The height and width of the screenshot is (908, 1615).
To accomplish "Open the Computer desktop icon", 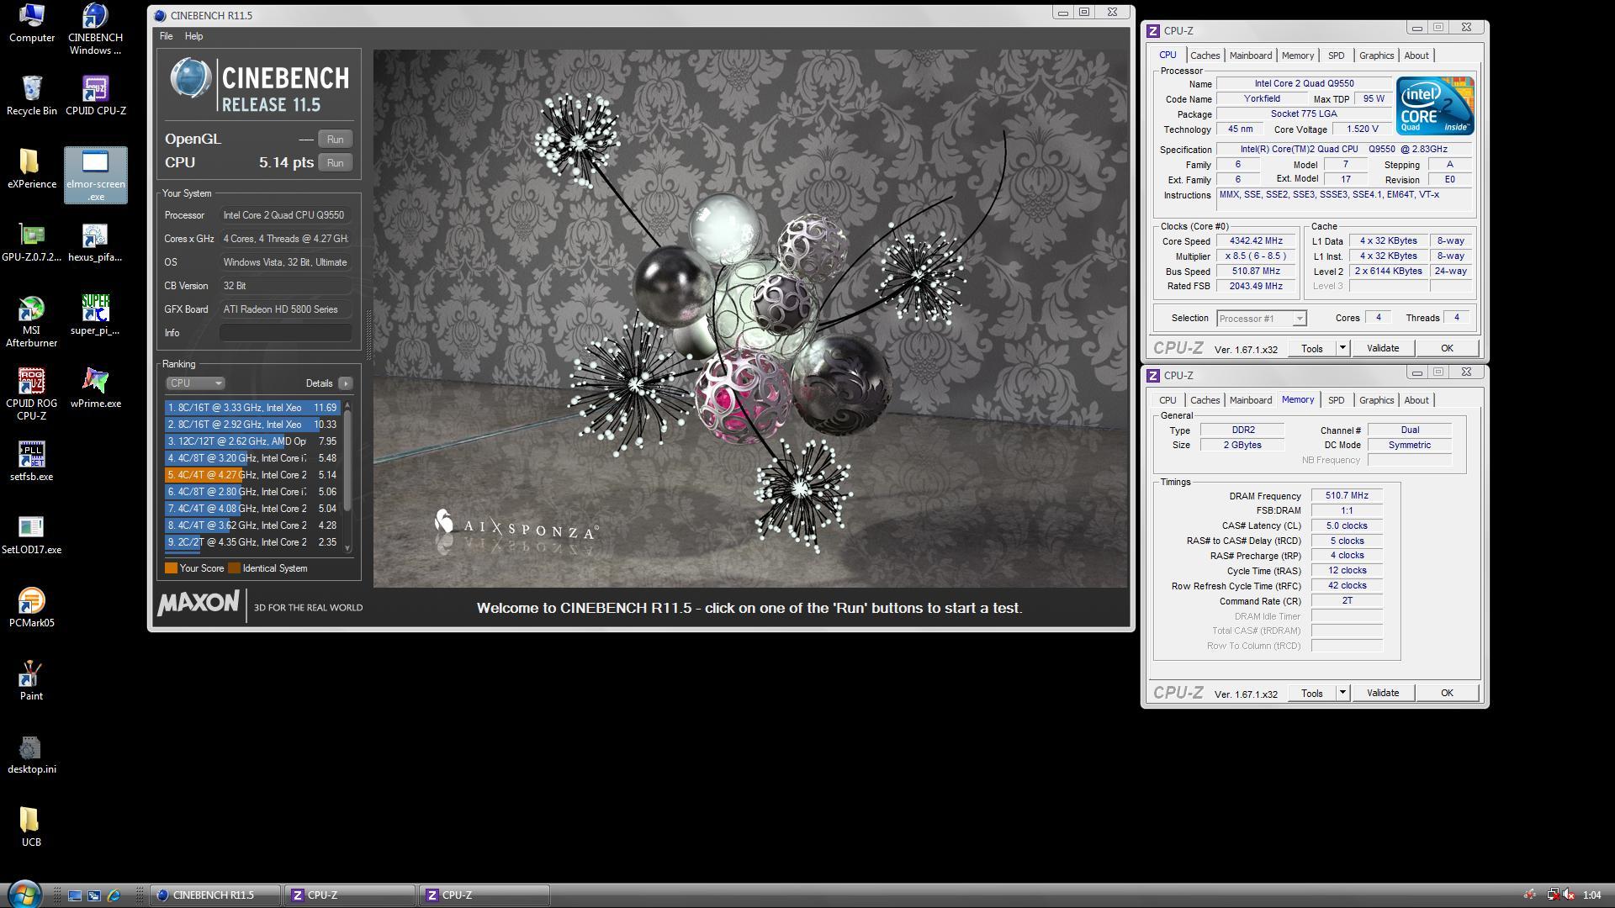I will click(x=31, y=23).
